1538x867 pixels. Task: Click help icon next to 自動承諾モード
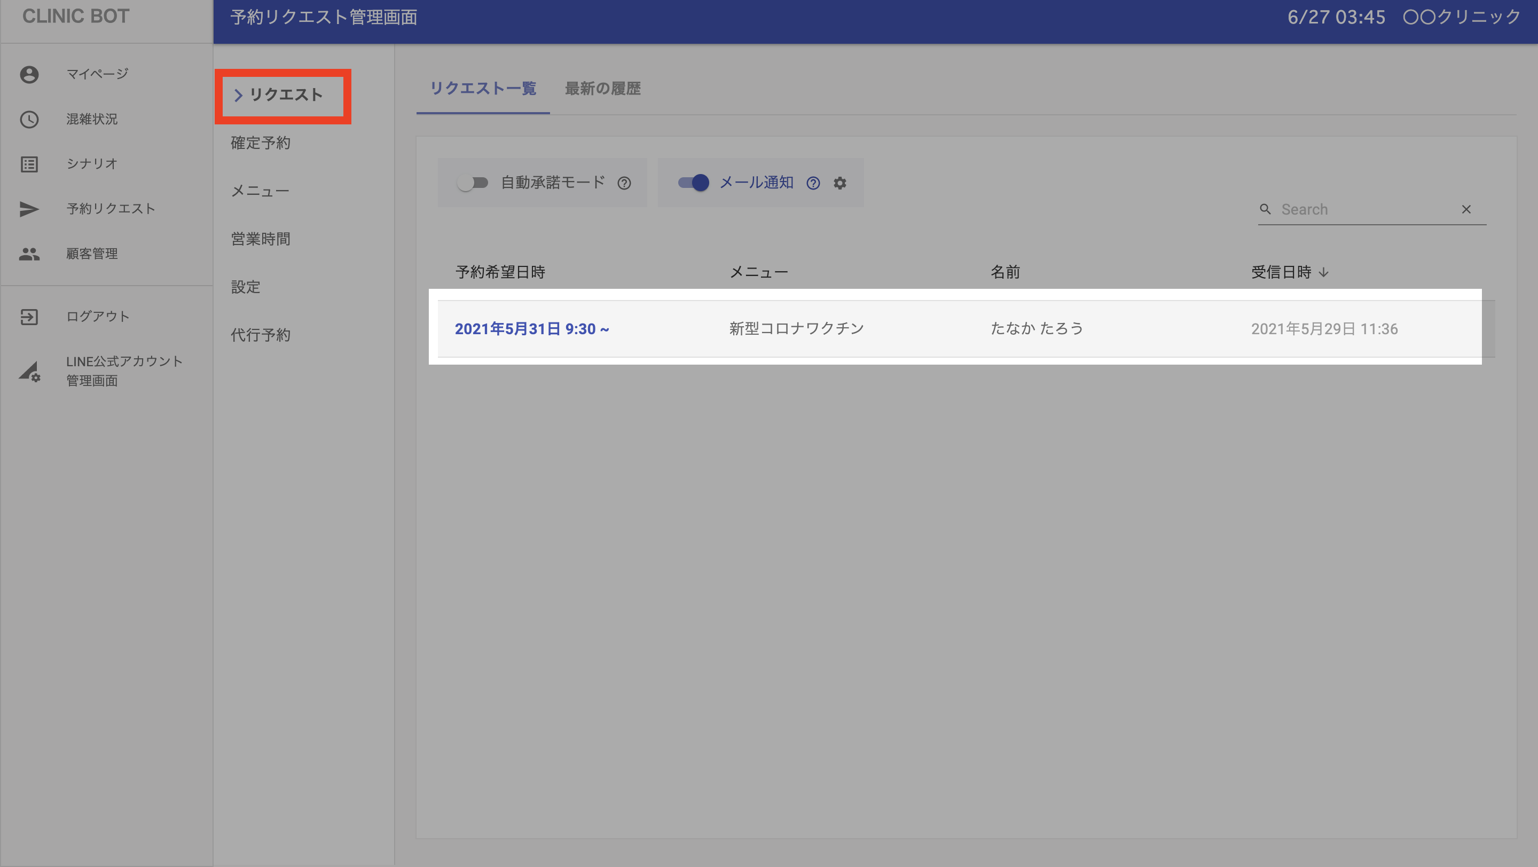pyautogui.click(x=624, y=183)
